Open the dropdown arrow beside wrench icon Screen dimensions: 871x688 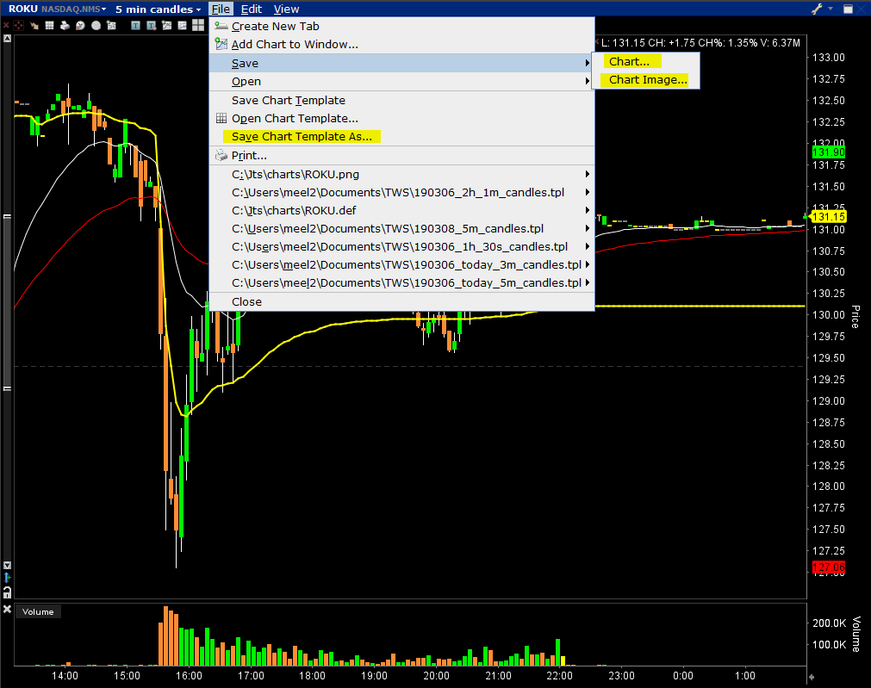tap(831, 9)
